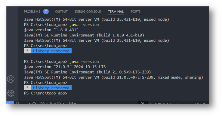Click the first blue History restored label
This screenshot has width=222, height=117.
[x=51, y=51]
